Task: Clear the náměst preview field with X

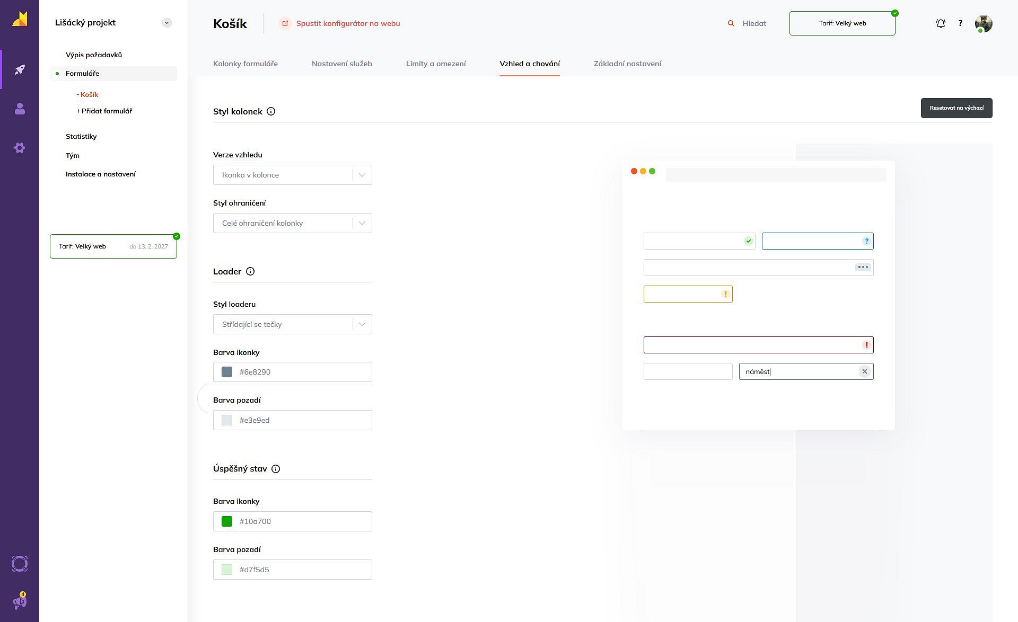Action: coord(865,371)
